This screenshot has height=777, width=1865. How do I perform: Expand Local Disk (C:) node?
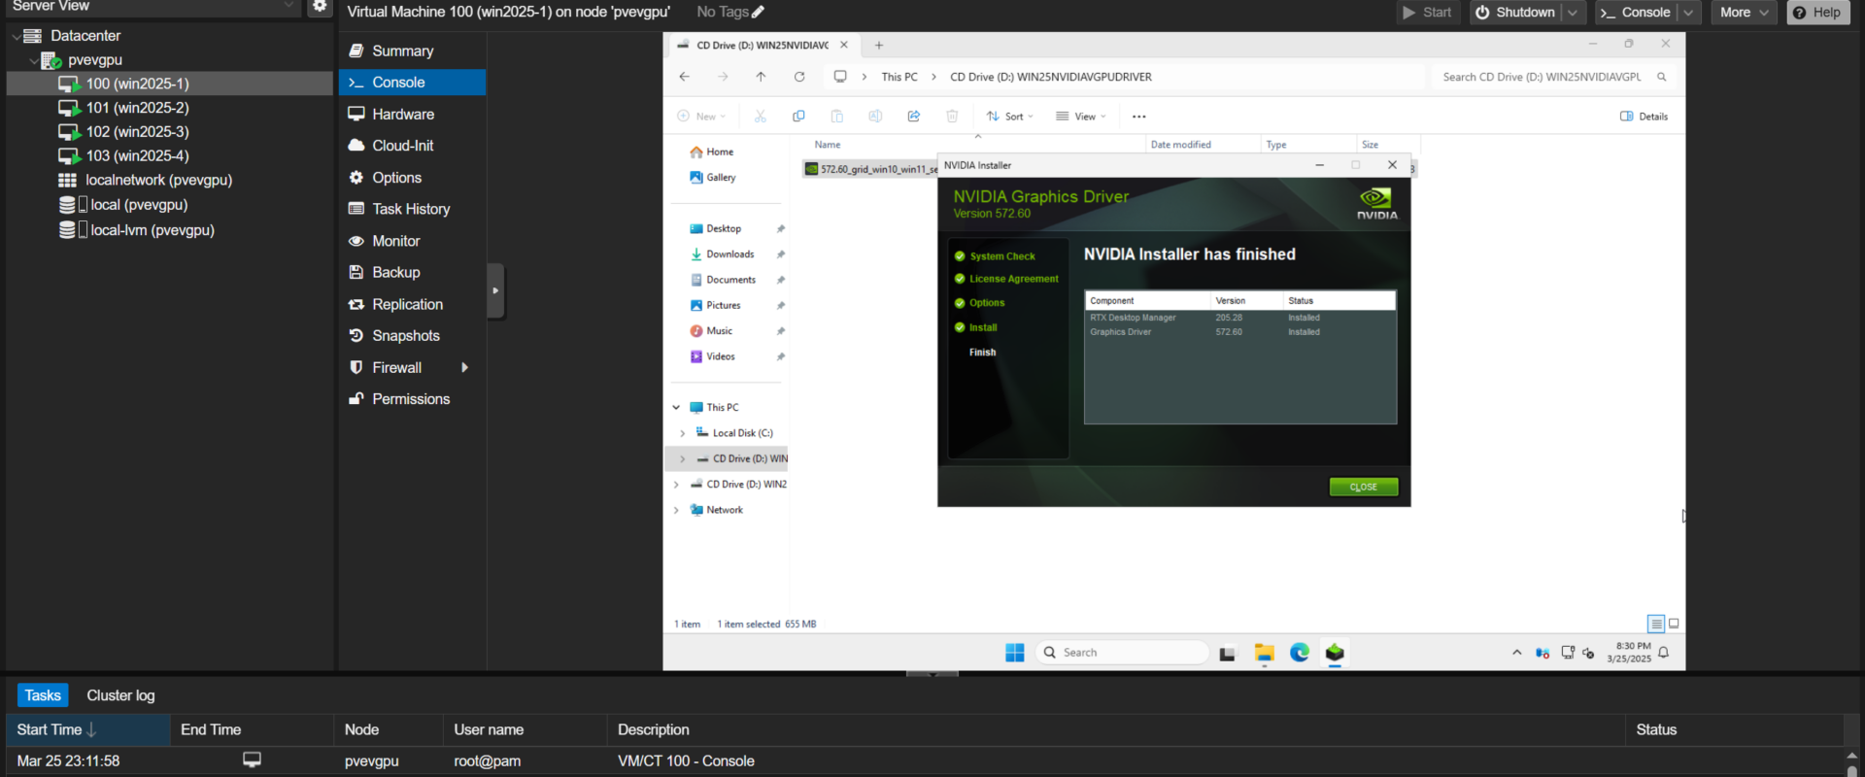click(x=682, y=433)
